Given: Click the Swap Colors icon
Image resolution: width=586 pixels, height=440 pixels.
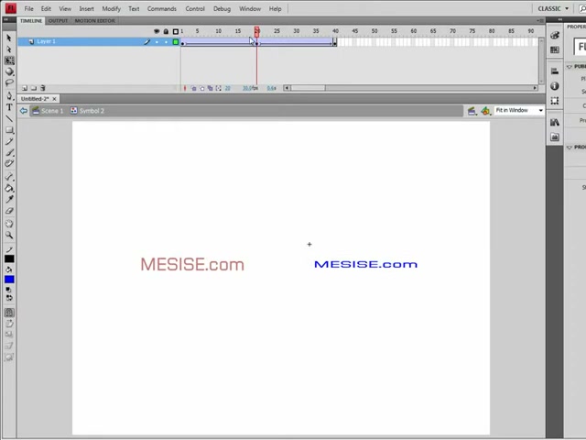Looking at the screenshot, I should point(9,298).
